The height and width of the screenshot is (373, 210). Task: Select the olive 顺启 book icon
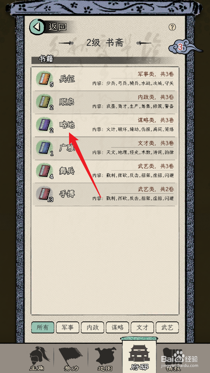44,102
